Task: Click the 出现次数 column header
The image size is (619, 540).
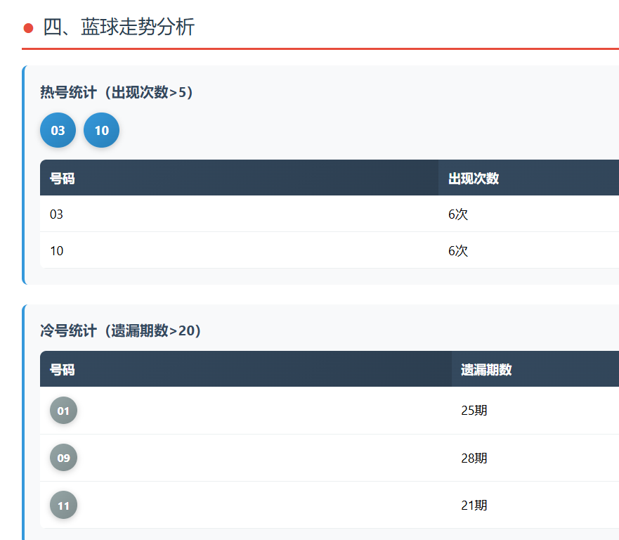Action: (x=474, y=179)
